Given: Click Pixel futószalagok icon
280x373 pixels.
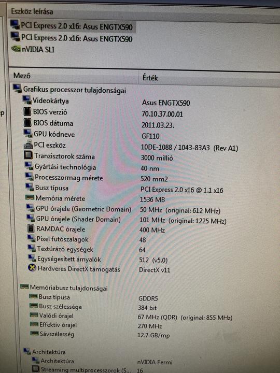Looking at the screenshot, I should [x=31, y=238].
